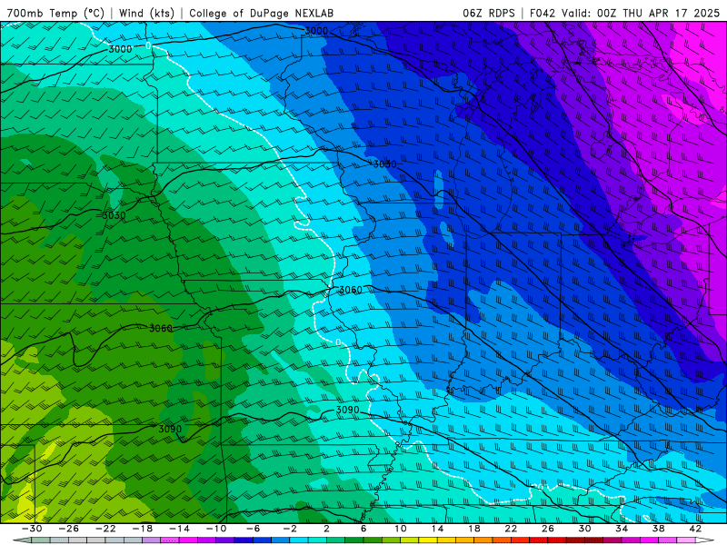This screenshot has height=545, width=727.
Task: Click yellow colorbar swatch between 10 and 14
Action: point(428,540)
